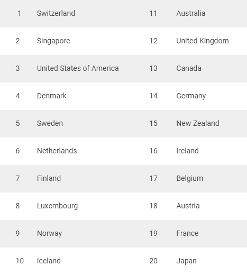Select Japan at rank 20
247x275 pixels.
[x=186, y=261]
